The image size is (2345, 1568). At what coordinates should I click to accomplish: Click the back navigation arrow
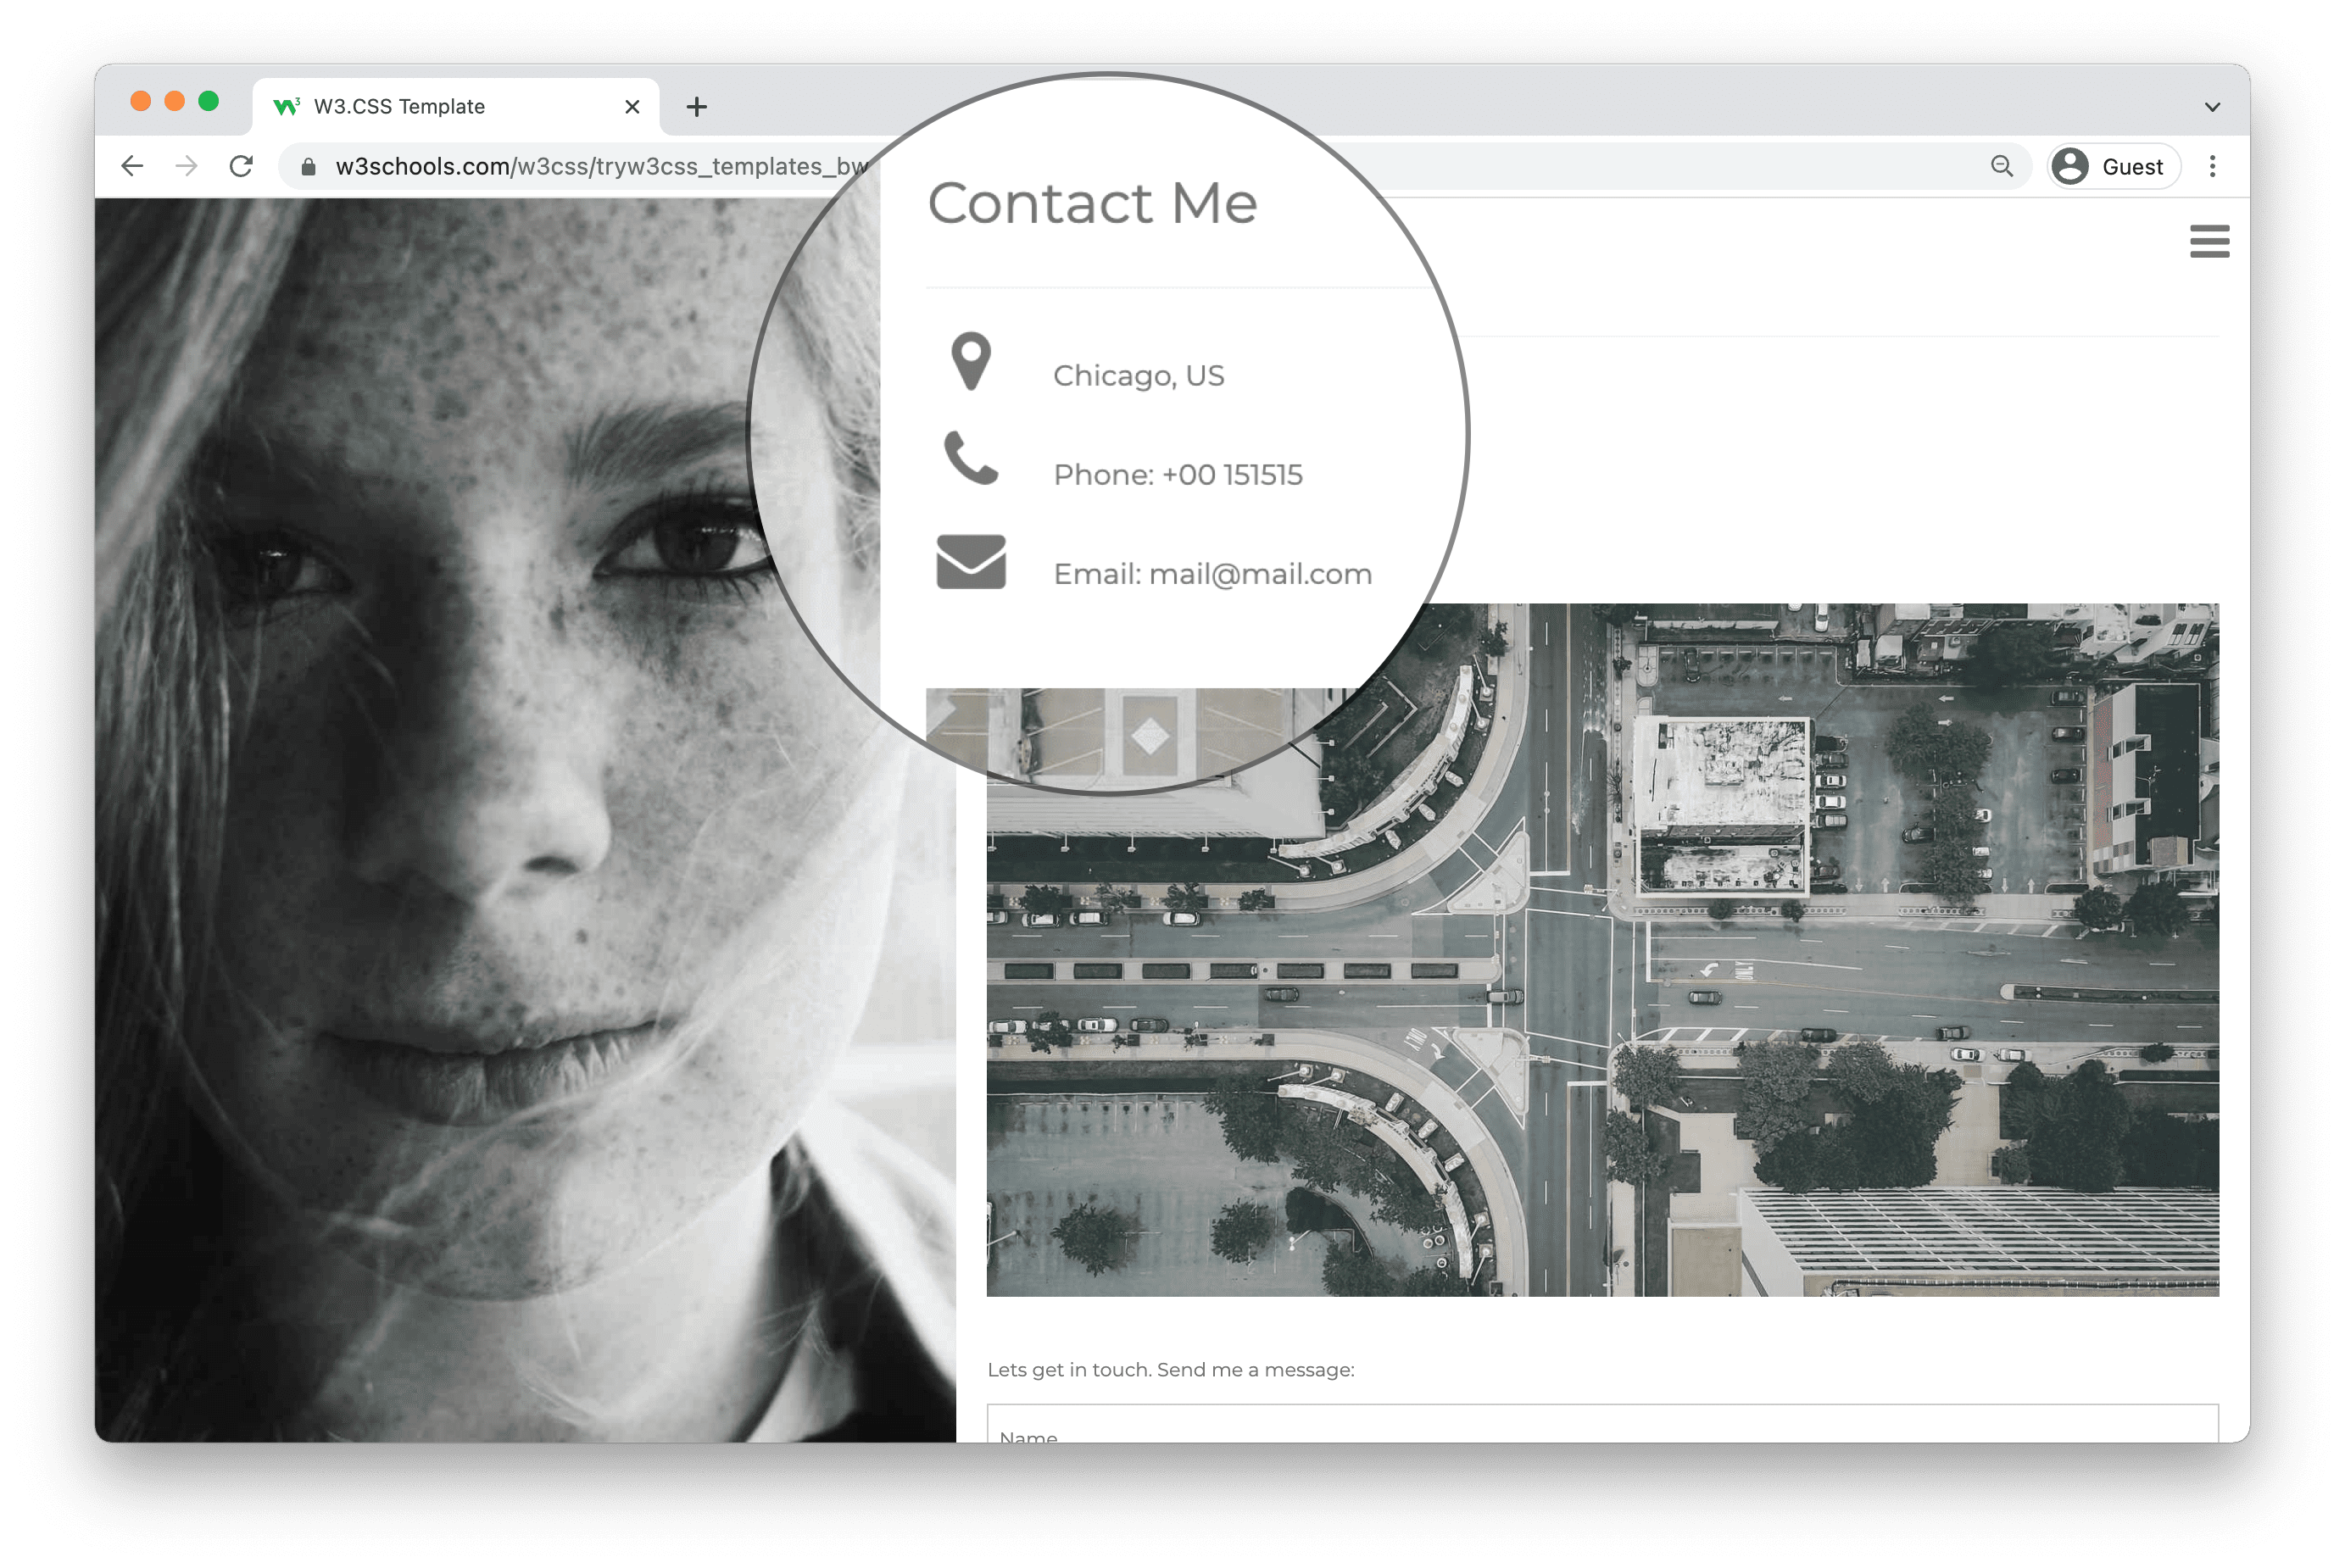point(132,166)
